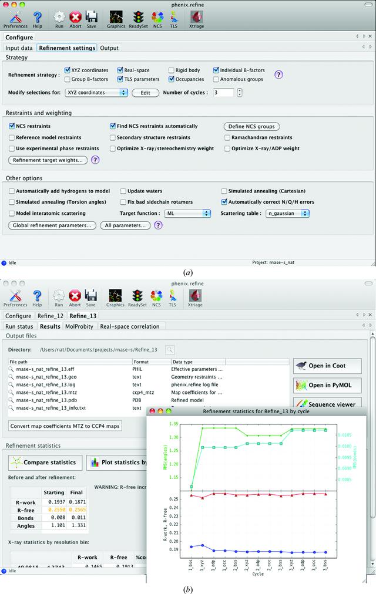Disable NCS restraints checkbox

tap(12, 126)
